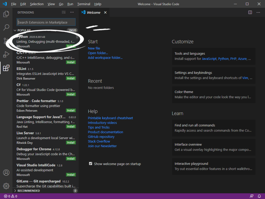Image resolution: width=265 pixels, height=199 pixels.
Task: Open the Edit menu
Action: pos(23,4)
